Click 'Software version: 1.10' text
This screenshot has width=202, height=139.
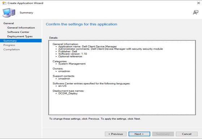73,54
